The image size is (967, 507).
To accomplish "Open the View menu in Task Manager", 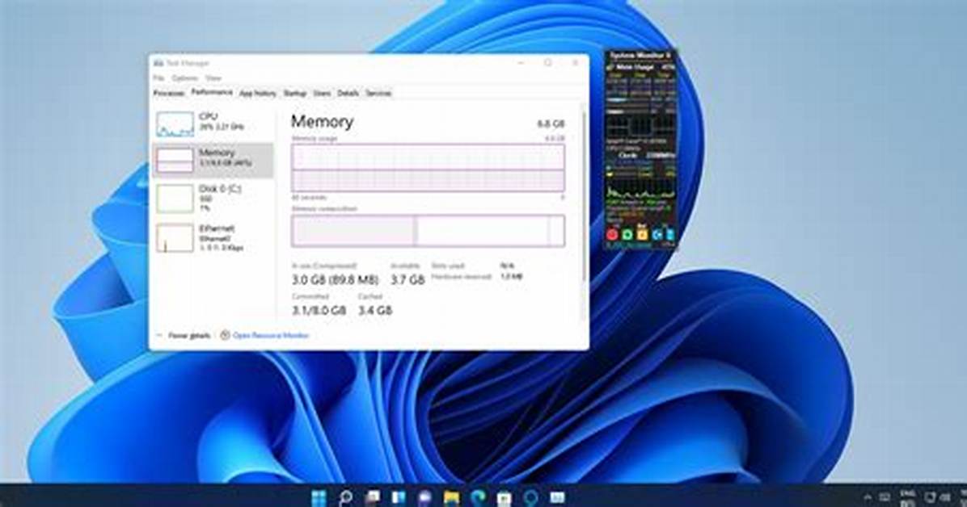I will coord(213,78).
